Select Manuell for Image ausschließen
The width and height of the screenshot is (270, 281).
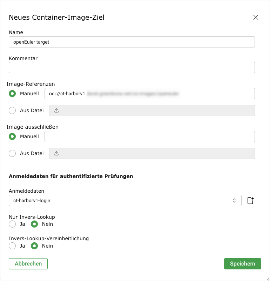coord(13,136)
